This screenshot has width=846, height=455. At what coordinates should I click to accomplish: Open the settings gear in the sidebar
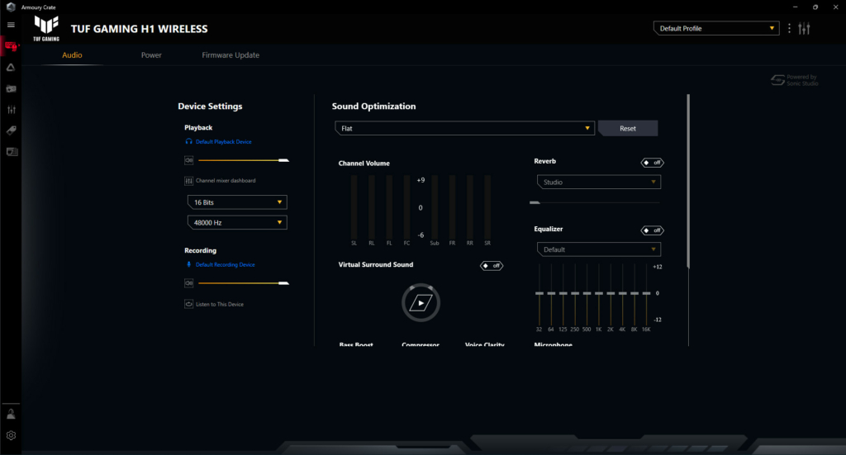click(11, 435)
